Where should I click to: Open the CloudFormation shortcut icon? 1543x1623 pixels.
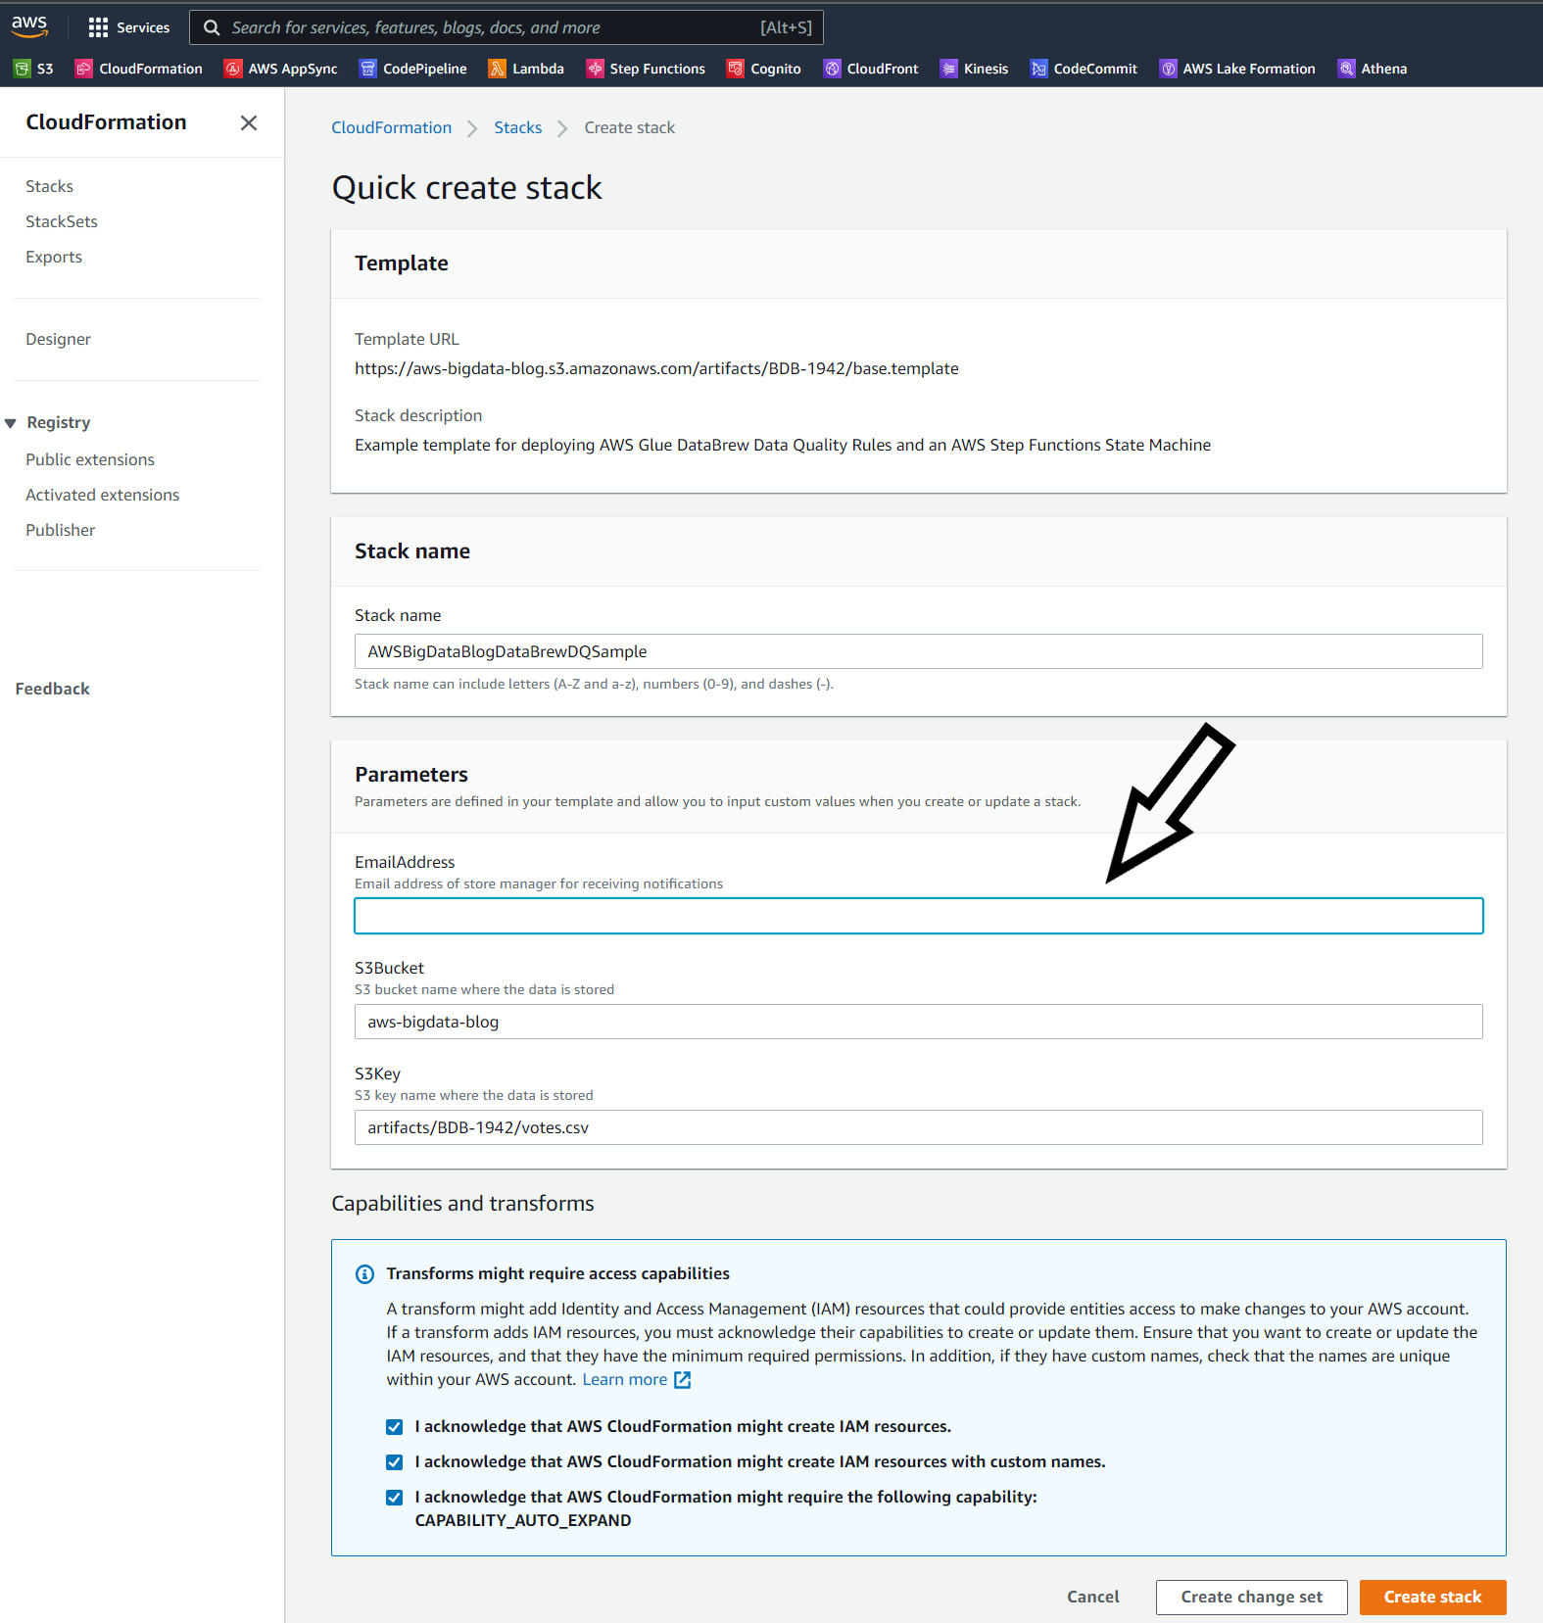(84, 69)
